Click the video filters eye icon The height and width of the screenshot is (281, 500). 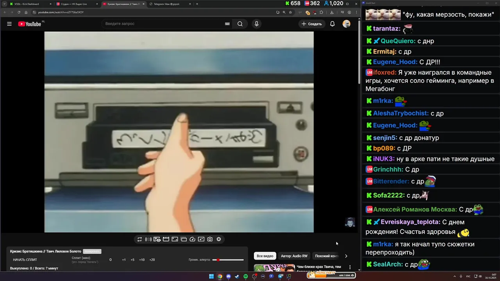(x=157, y=239)
